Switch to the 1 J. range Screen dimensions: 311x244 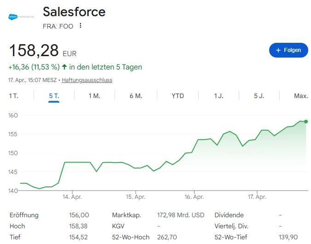[219, 96]
